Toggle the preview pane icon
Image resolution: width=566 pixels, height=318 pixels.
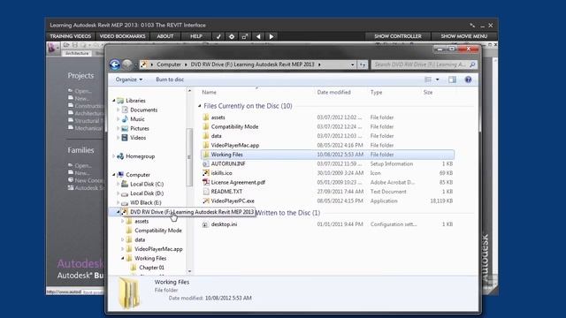[452, 79]
